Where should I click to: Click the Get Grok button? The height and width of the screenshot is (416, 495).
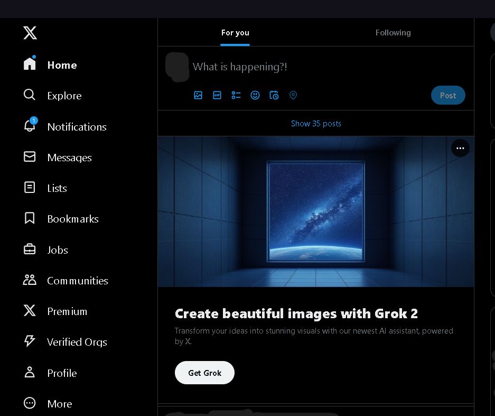[x=204, y=373]
